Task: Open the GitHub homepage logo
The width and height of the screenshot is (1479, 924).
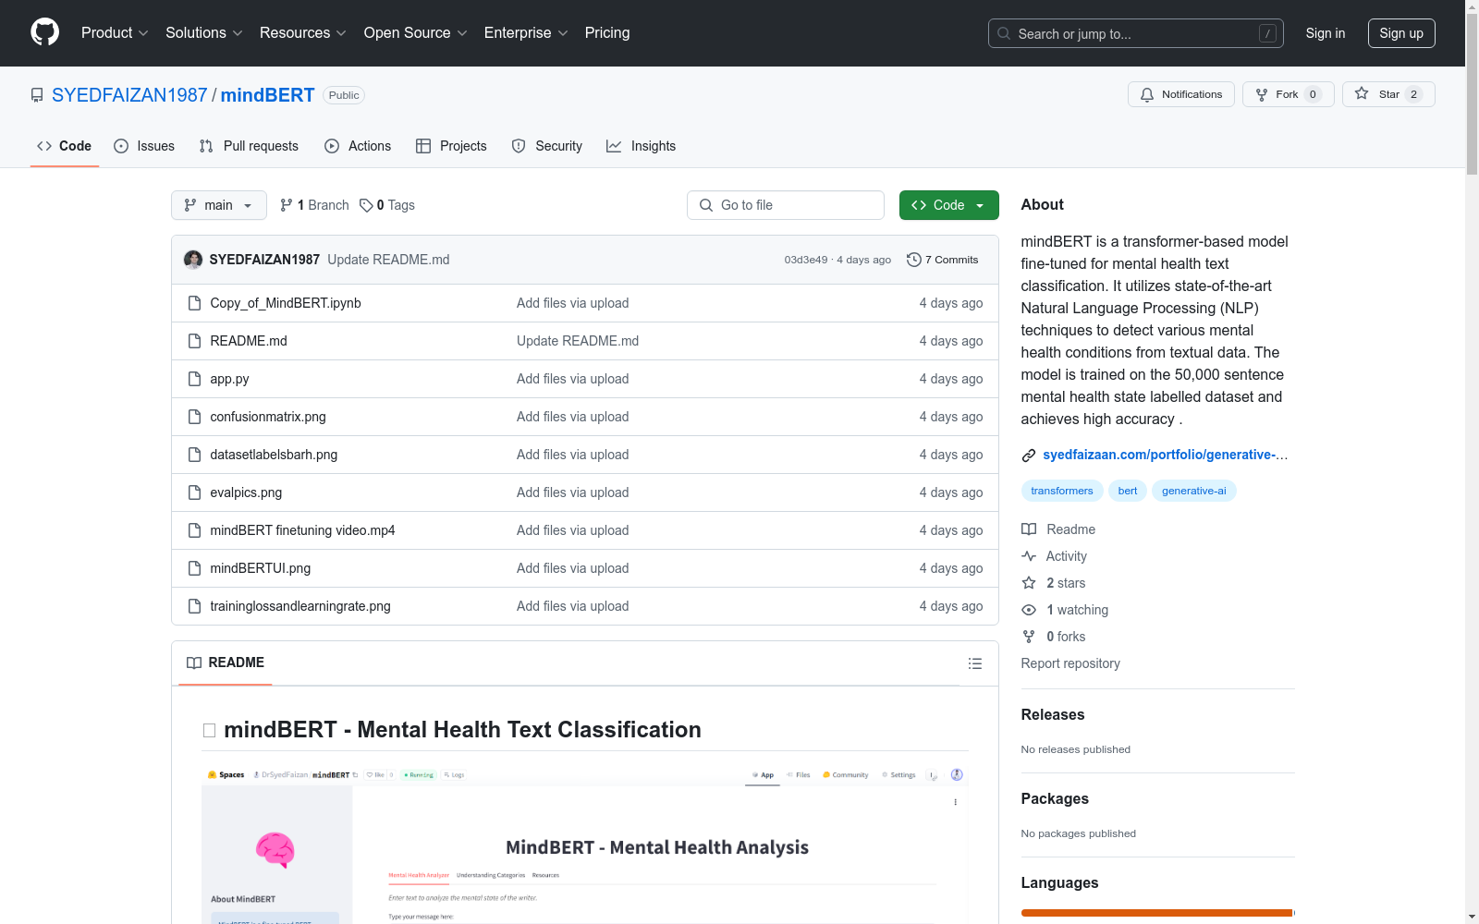Action: [44, 32]
